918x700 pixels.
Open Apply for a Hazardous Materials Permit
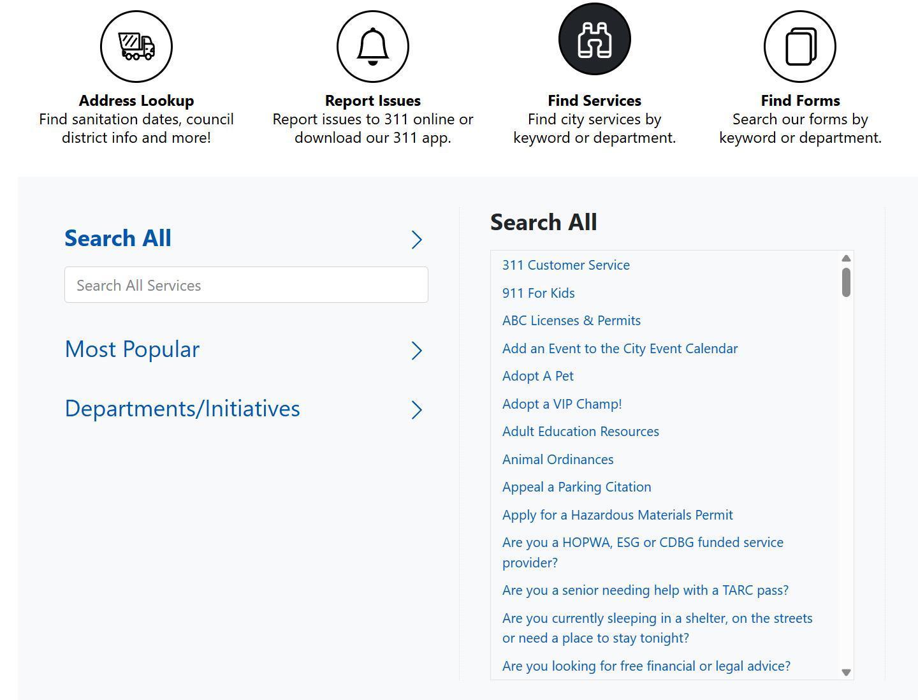(x=618, y=515)
